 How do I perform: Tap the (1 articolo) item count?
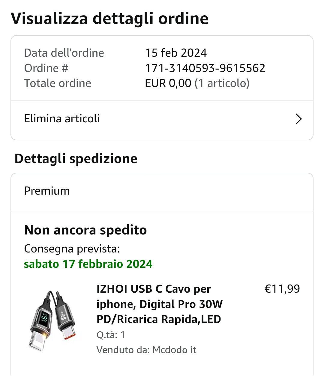click(222, 83)
